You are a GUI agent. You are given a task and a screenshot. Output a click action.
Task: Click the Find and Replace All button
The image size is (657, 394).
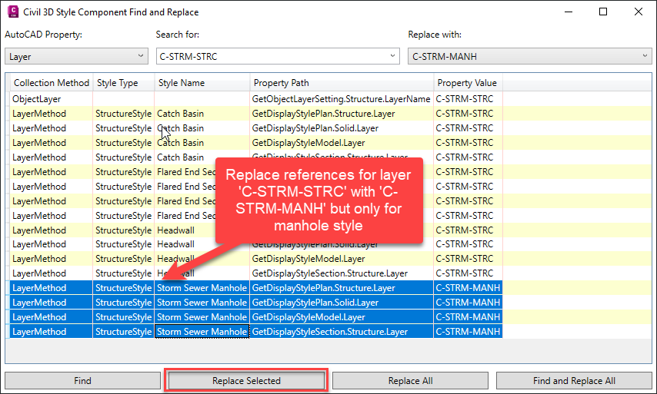574,381
